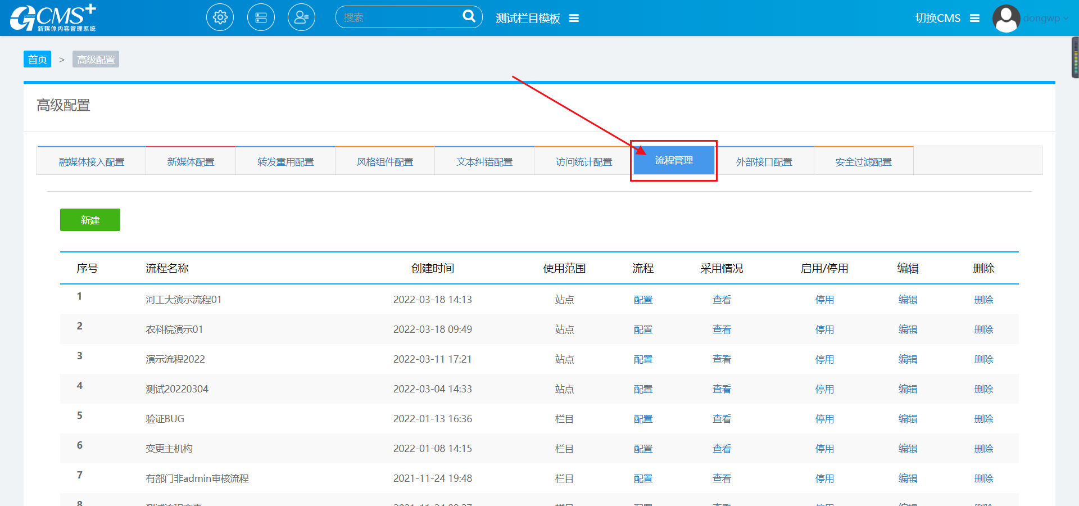Click inside the 搜索 search field

(x=399, y=17)
